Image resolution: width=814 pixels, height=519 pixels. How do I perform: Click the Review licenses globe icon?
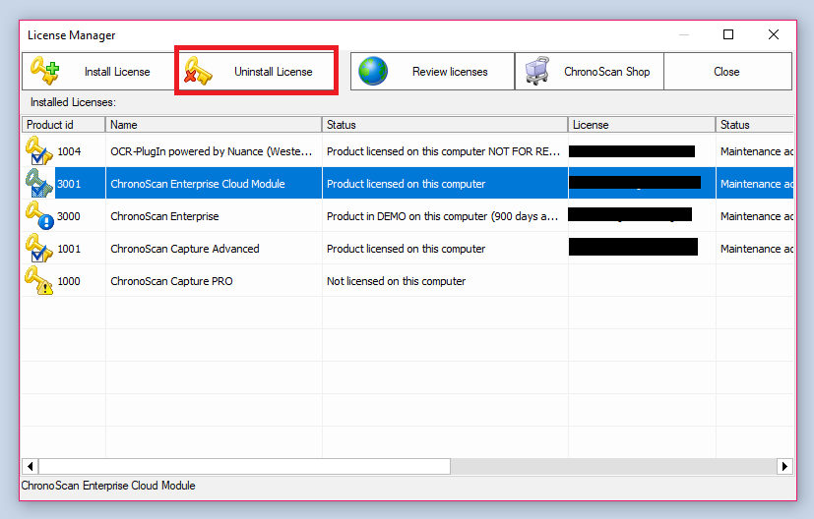pos(373,71)
